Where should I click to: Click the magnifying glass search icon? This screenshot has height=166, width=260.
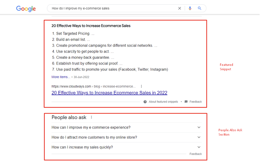point(200,8)
